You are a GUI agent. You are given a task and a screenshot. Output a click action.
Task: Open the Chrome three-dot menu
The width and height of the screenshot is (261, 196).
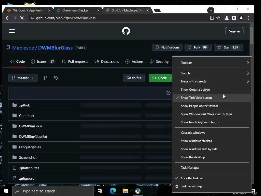coord(248,18)
